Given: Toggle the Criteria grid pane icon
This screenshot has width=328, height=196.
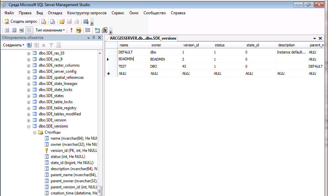Looking at the screenshot, I should coord(14,30).
